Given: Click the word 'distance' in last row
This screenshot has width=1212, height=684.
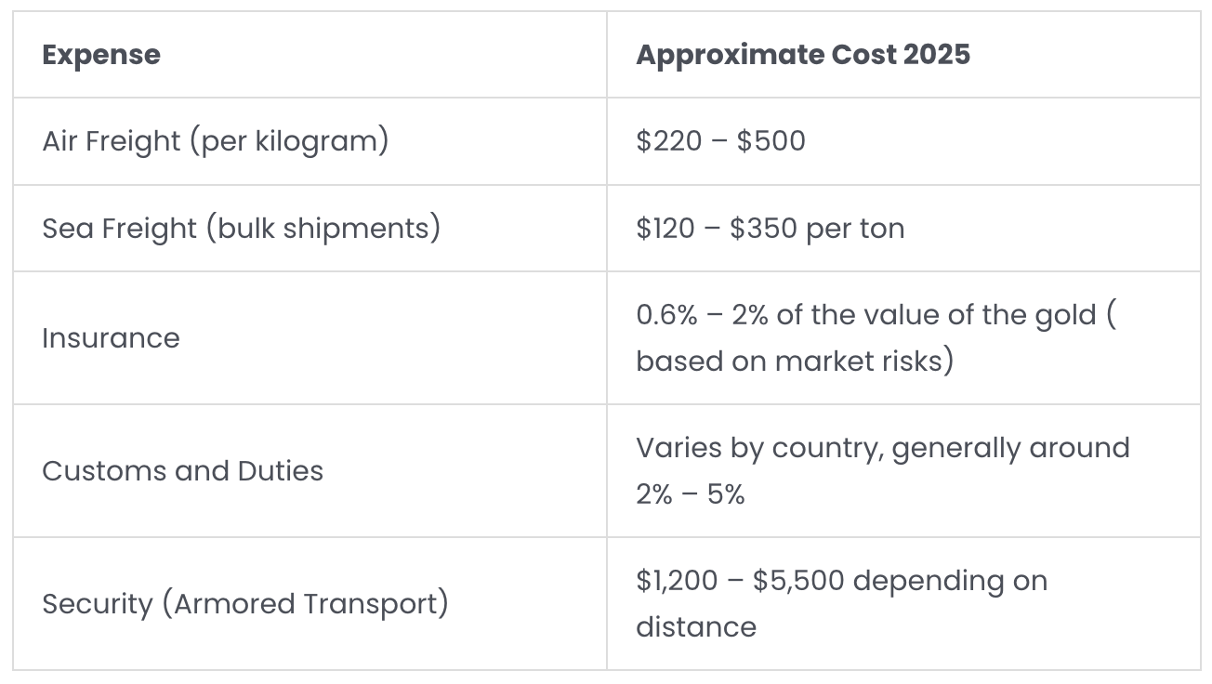Looking at the screenshot, I should 696,626.
